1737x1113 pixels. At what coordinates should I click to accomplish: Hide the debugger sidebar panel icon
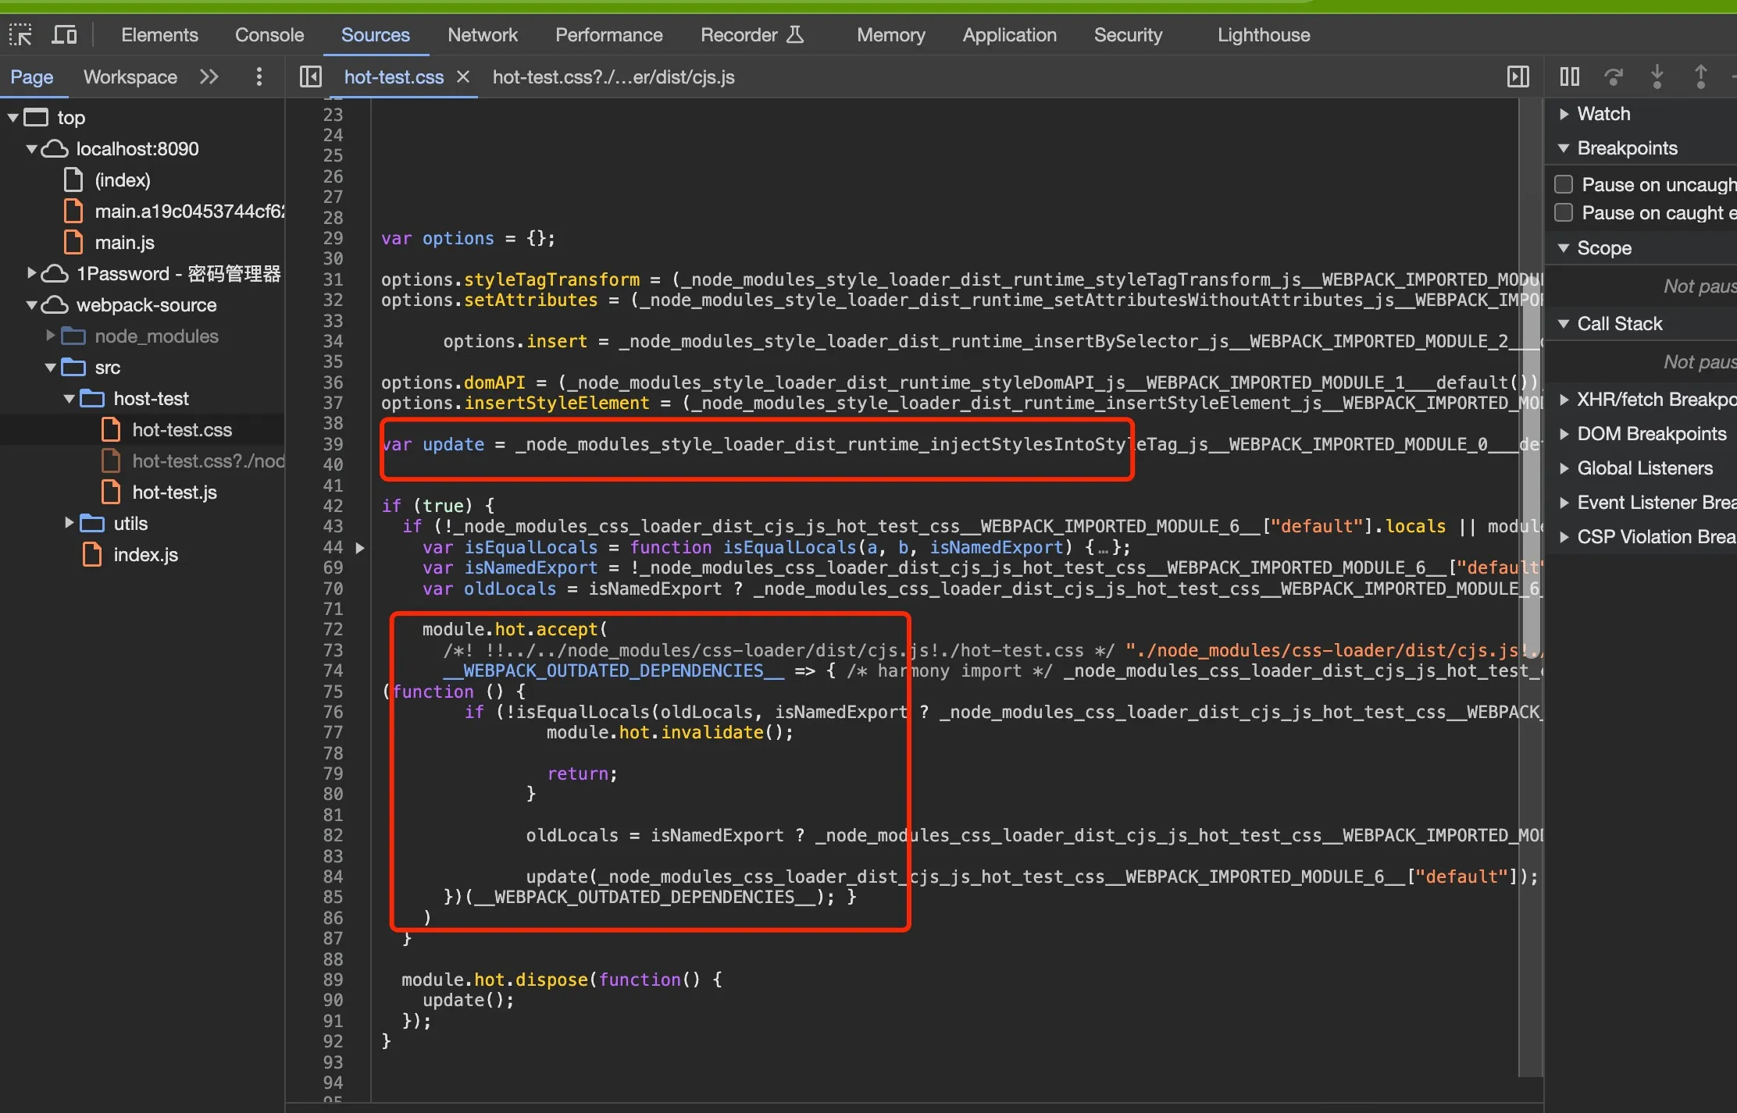1518,76
